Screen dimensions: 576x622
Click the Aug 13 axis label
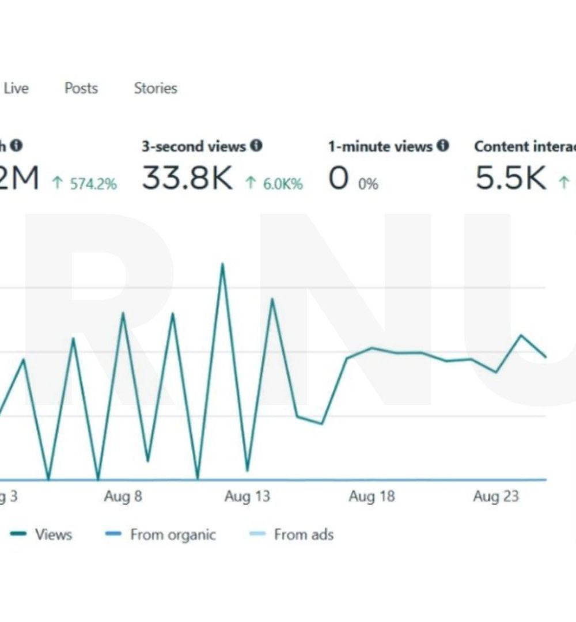[x=247, y=496]
